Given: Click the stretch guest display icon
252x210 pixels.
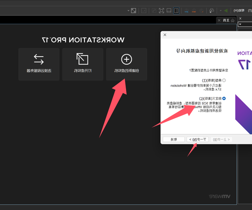Looking at the screenshot, I should [134, 10].
